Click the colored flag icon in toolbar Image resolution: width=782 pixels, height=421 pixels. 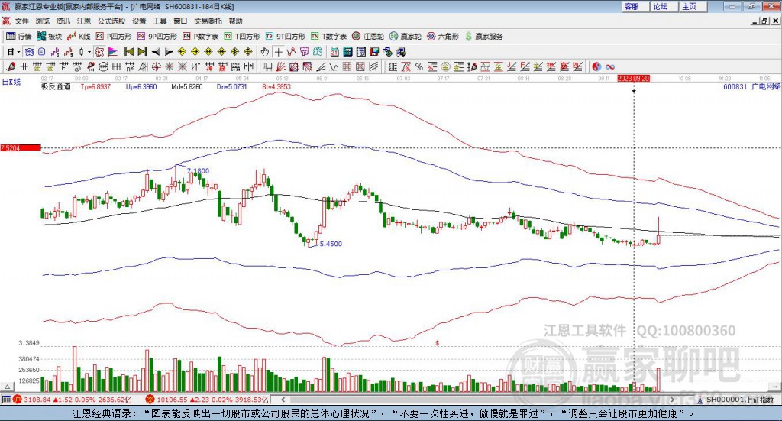[x=113, y=52]
